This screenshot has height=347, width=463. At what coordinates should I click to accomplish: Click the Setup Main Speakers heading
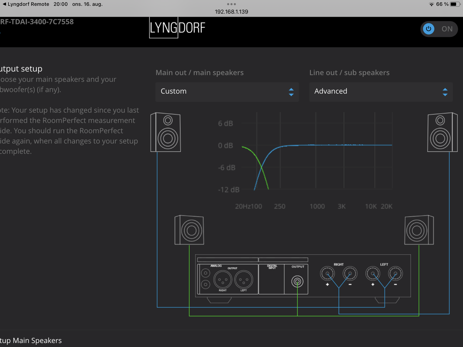(31, 341)
